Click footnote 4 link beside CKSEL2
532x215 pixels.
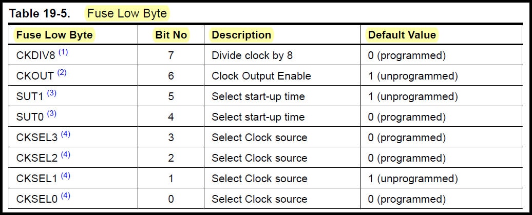tap(66, 155)
